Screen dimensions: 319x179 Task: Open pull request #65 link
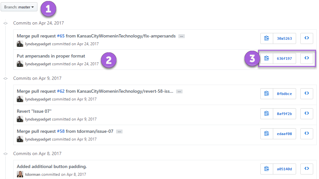pyautogui.click(x=61, y=36)
